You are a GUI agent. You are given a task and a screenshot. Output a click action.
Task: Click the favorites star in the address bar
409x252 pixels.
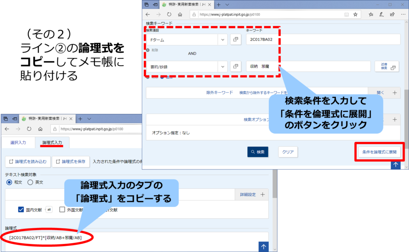355,14
